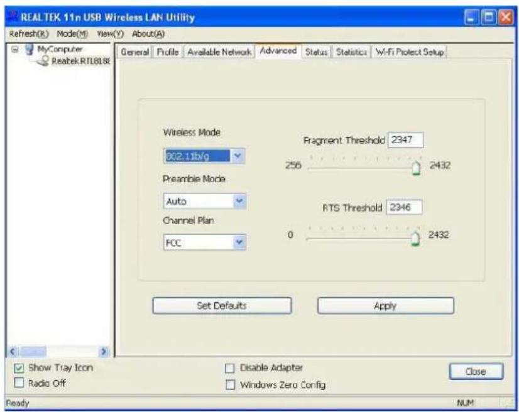Open the Mode(M) menu
This screenshot has width=519, height=412.
pos(72,34)
